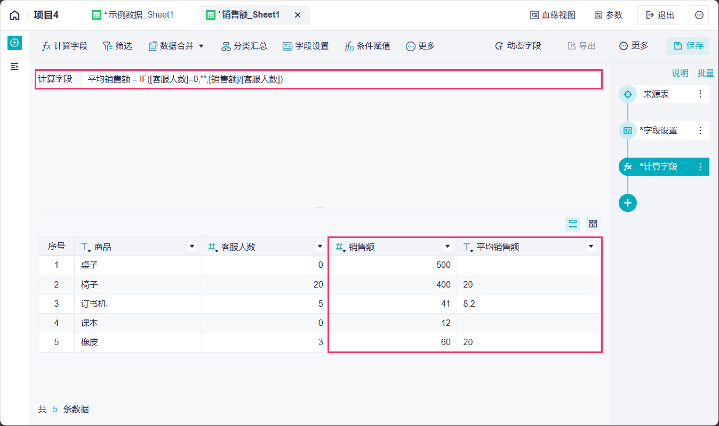Open 更多 next to 保存 button
The height and width of the screenshot is (426, 719).
click(x=634, y=46)
